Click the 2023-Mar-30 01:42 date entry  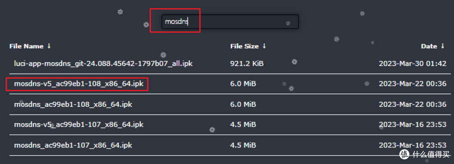coord(413,63)
